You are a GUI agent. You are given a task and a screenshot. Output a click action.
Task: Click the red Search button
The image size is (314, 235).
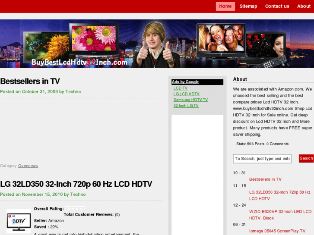pos(306,158)
